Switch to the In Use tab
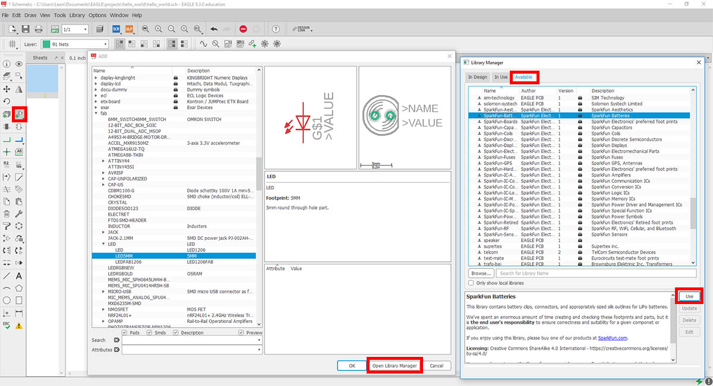The height and width of the screenshot is (386, 713). click(x=501, y=77)
